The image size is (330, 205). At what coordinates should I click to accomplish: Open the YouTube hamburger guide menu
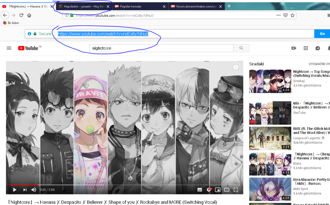pyautogui.click(x=9, y=48)
